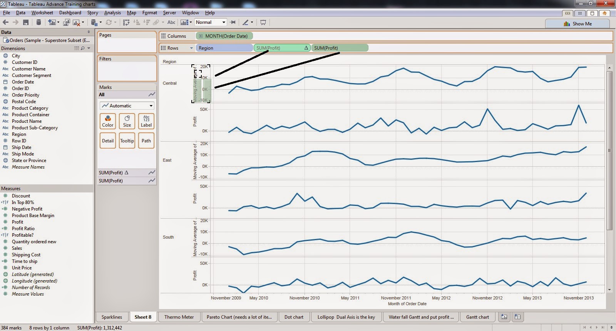Viewport: 616px width, 331px height.
Task: Switch to the Thermo Meter sheet tab
Action: (179, 317)
